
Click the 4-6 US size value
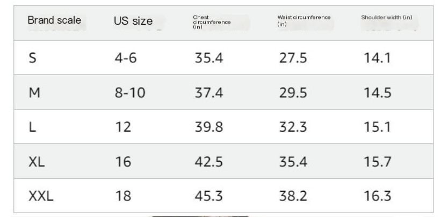coord(126,58)
